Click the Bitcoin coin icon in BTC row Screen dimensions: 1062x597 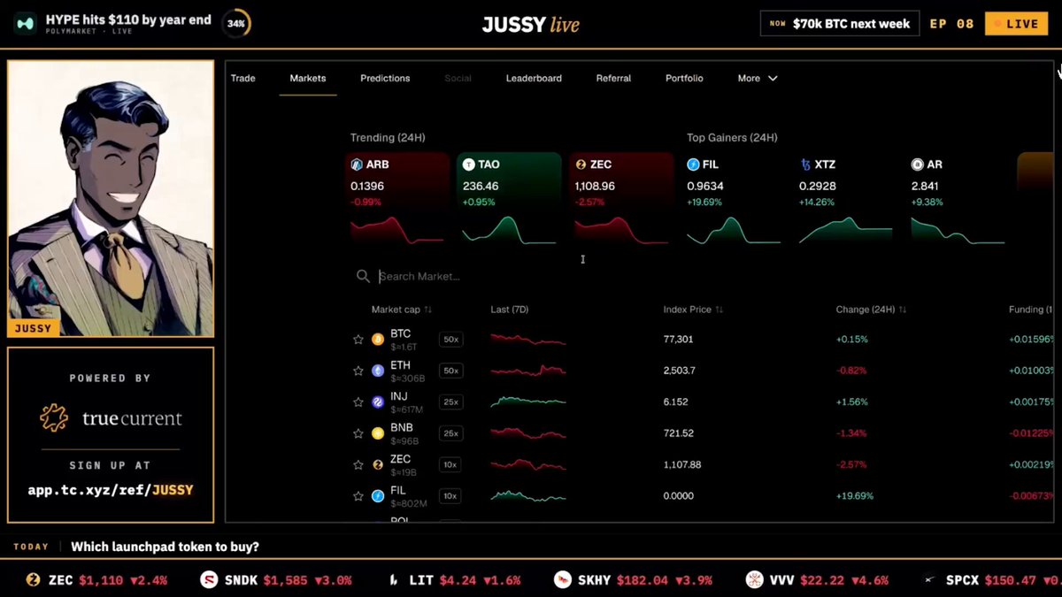(378, 339)
